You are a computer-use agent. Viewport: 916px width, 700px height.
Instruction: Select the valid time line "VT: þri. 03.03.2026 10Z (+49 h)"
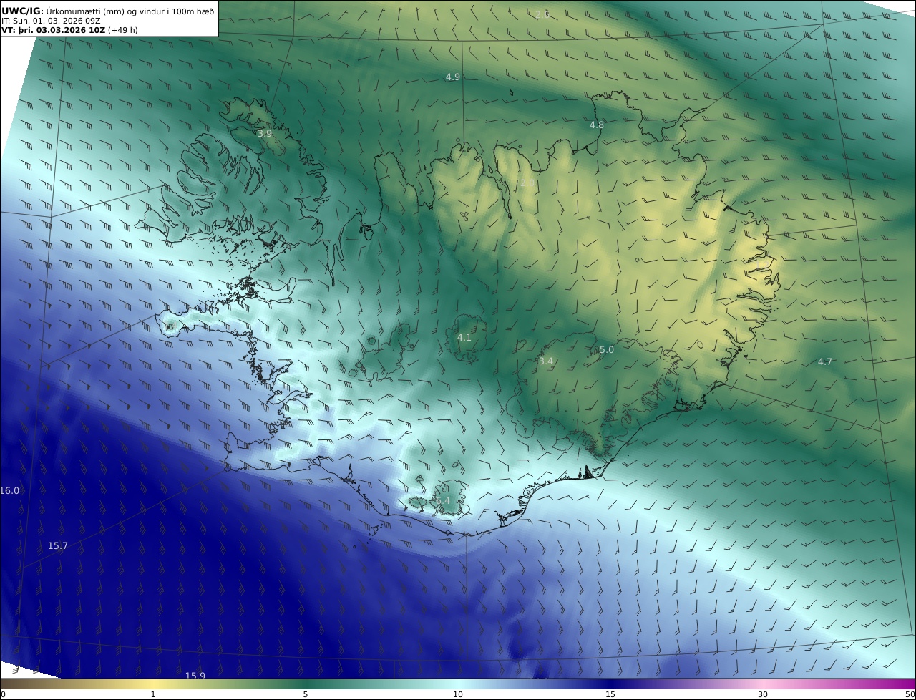click(x=69, y=31)
